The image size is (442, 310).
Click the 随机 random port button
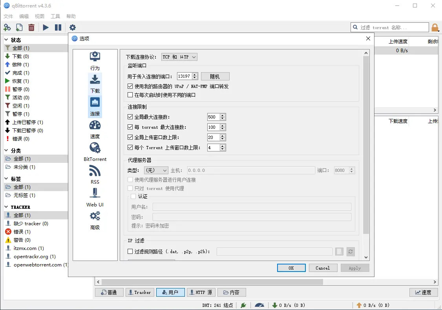coord(215,77)
